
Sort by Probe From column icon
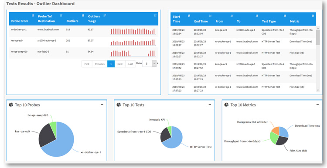pos(33,16)
